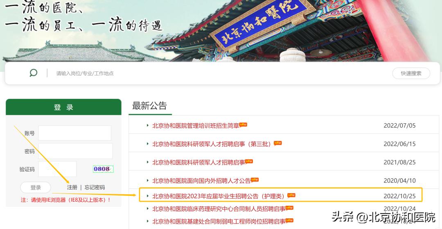Open the 忘记密码 link

(95, 187)
